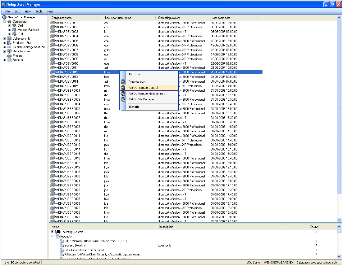Click the Netop Asset Manager root icon
This screenshot has width=343, height=266.
click(4, 17)
